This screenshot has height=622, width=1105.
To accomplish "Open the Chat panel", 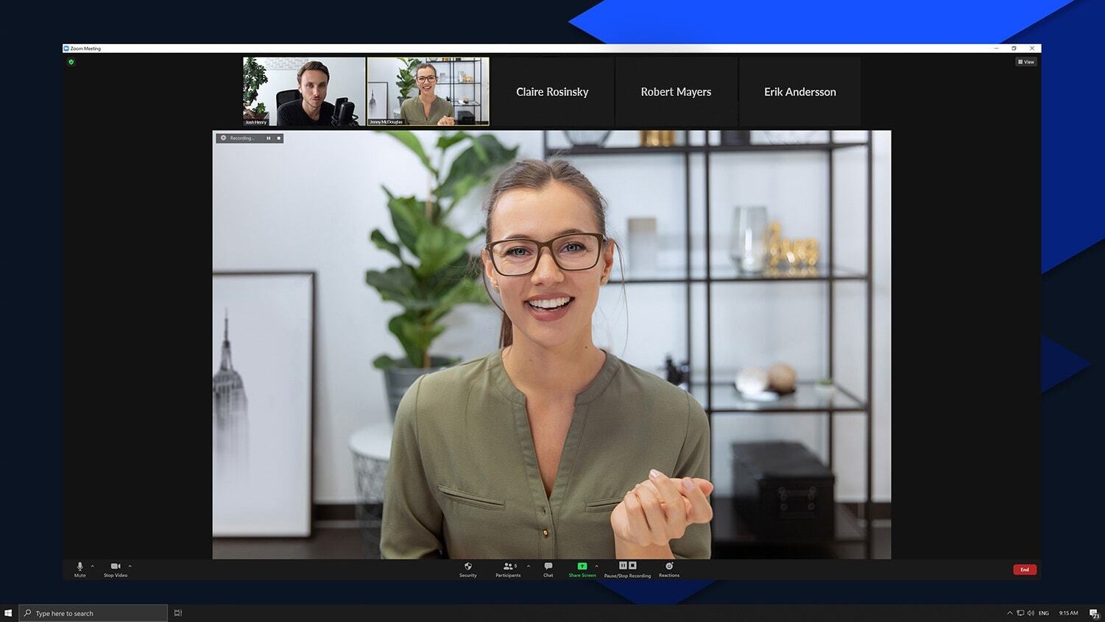I will coord(548,568).
